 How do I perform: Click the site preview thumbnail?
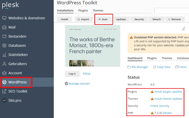point(93,46)
